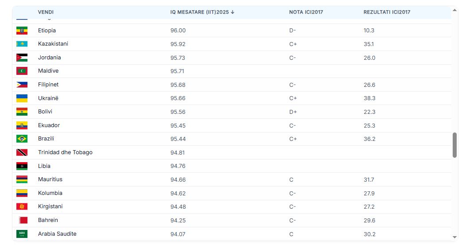Image resolution: width=462 pixels, height=249 pixels.
Task: Click the Saudi Arabia flag icon
Action: [22, 234]
